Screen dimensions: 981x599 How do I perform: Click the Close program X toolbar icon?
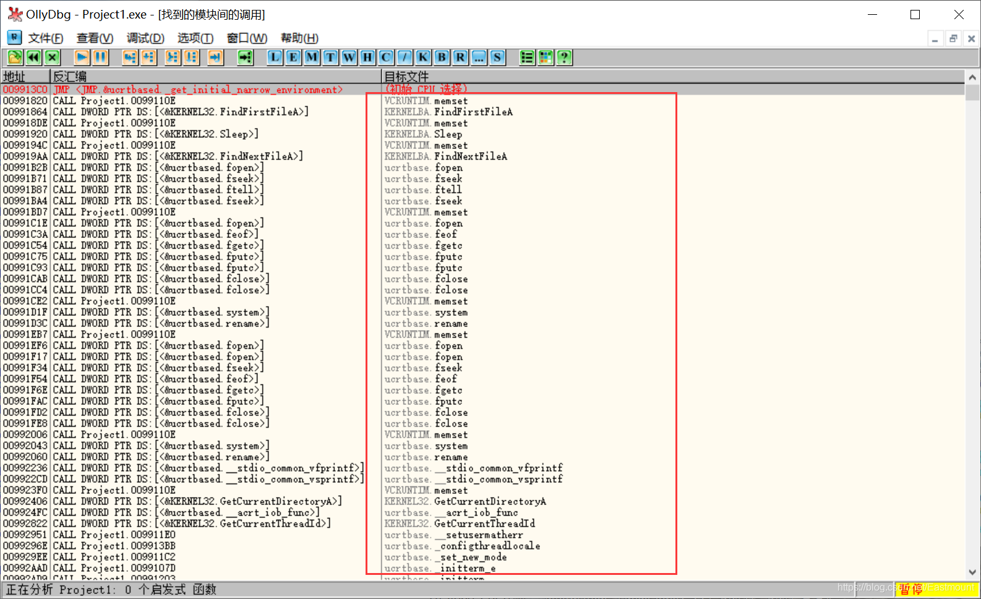pos(53,57)
